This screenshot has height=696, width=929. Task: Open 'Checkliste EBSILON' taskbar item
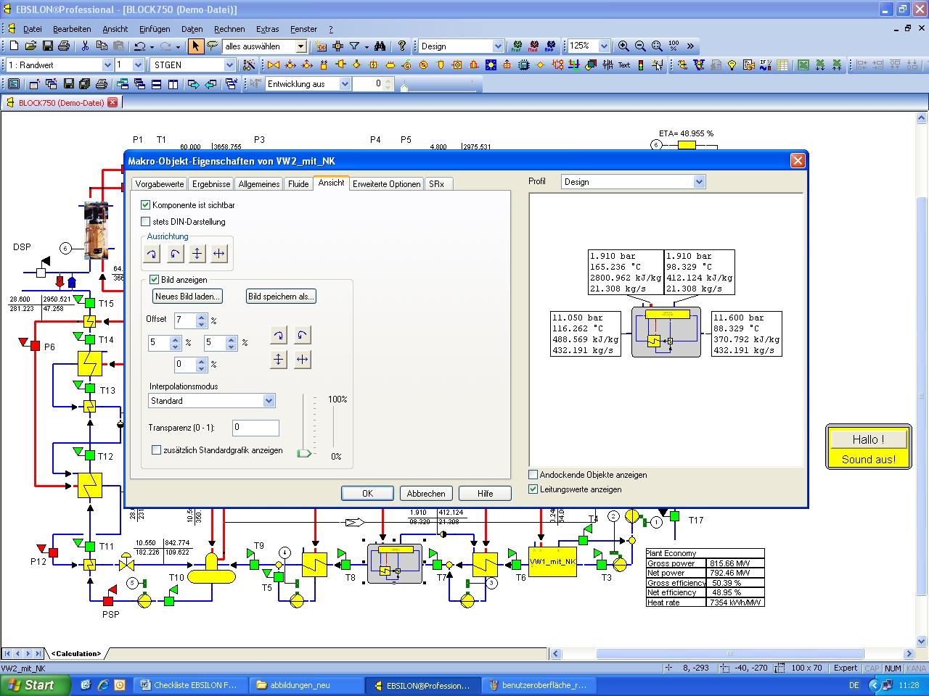(191, 685)
